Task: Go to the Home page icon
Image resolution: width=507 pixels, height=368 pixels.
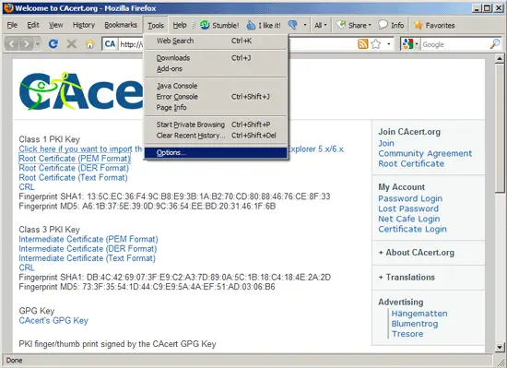Action: tap(90, 44)
